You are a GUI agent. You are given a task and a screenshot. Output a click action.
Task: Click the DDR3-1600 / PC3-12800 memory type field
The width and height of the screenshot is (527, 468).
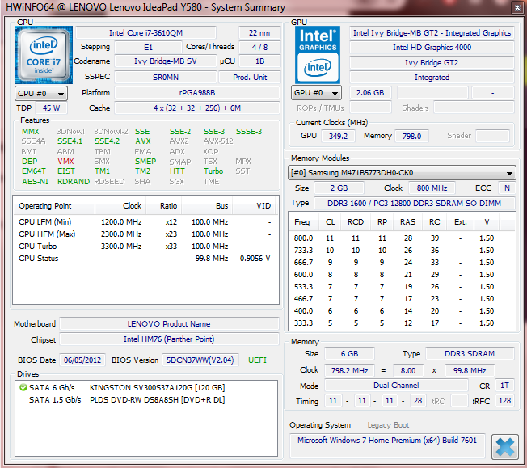[x=414, y=204]
